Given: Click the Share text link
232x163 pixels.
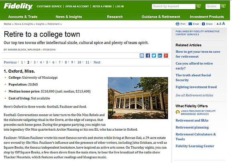Looking at the screenshot, I should tap(209, 24).
